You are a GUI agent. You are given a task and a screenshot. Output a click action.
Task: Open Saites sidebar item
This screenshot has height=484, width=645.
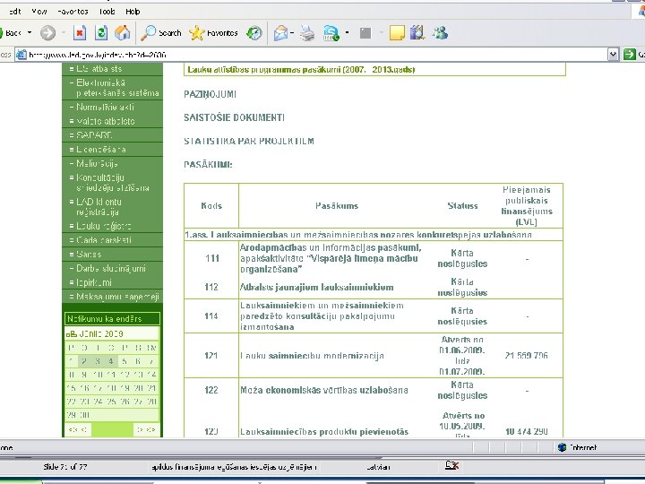(86, 254)
